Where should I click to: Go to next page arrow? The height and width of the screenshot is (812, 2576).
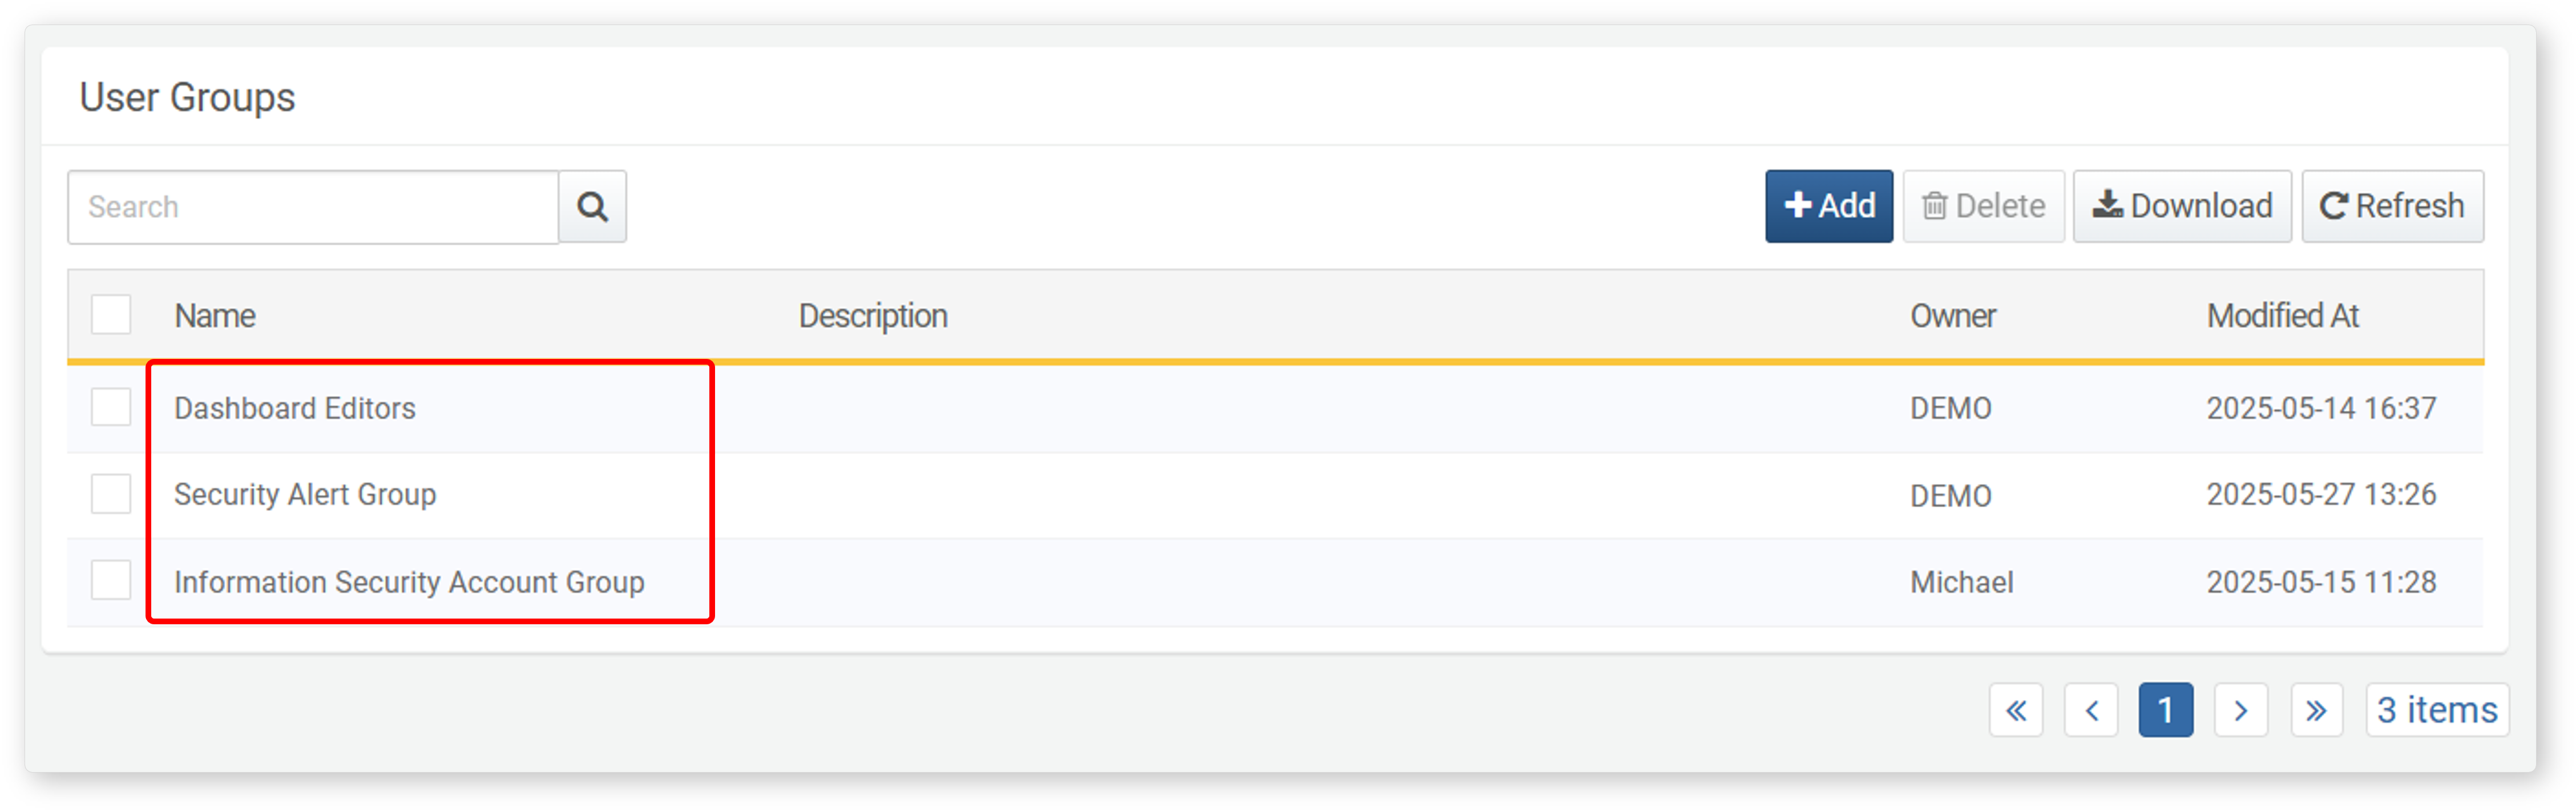coord(2240,710)
